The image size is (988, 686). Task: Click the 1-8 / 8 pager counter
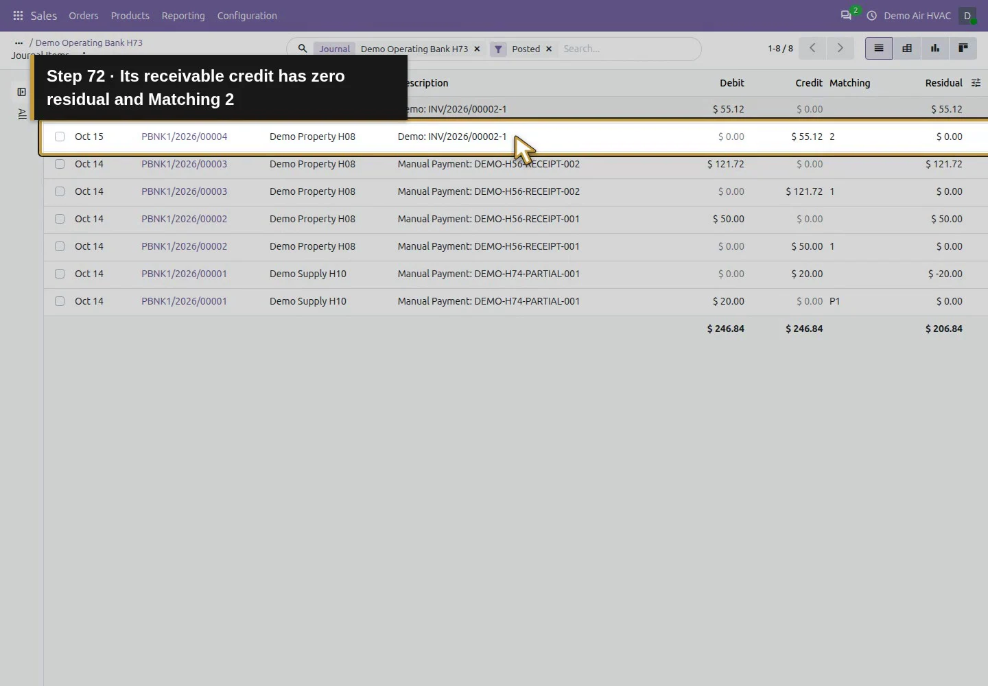click(x=781, y=49)
